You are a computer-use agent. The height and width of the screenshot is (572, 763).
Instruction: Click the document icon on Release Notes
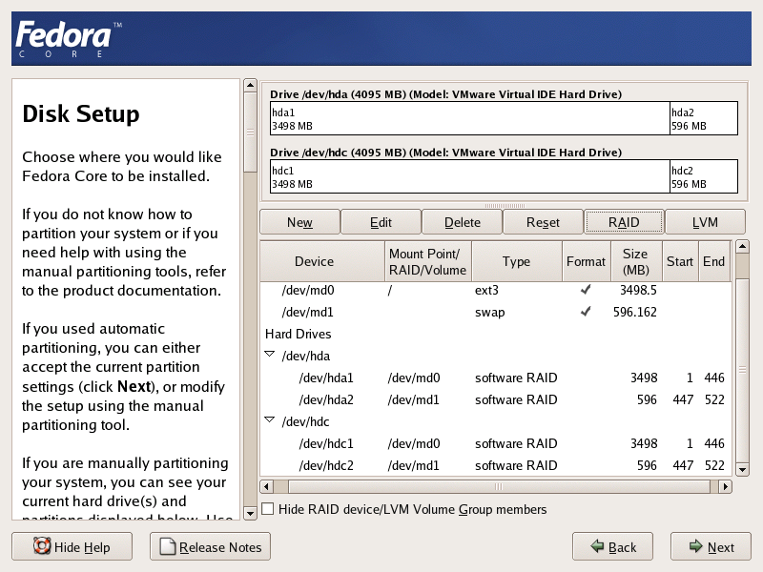coord(168,546)
